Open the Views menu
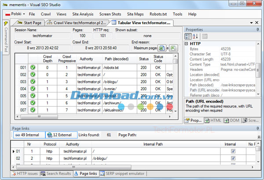This screenshot has height=180, width=264. (x=62, y=14)
